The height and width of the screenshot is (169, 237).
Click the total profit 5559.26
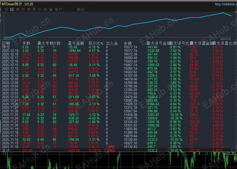[x=74, y=150]
